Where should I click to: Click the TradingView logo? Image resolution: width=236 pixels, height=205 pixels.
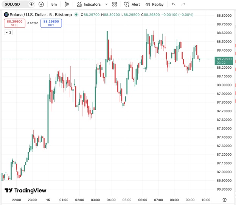coord(25,191)
